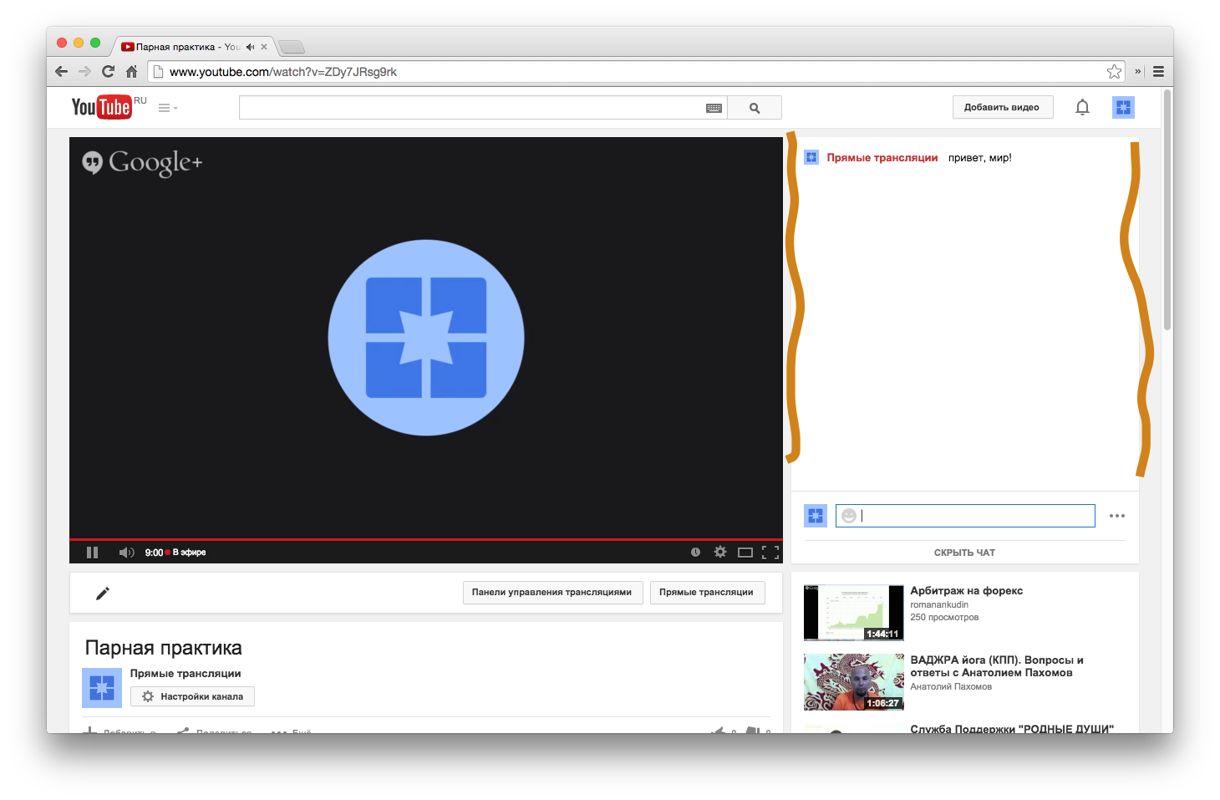Pause the live video
Screen dimensions: 1220x800
[x=93, y=553]
